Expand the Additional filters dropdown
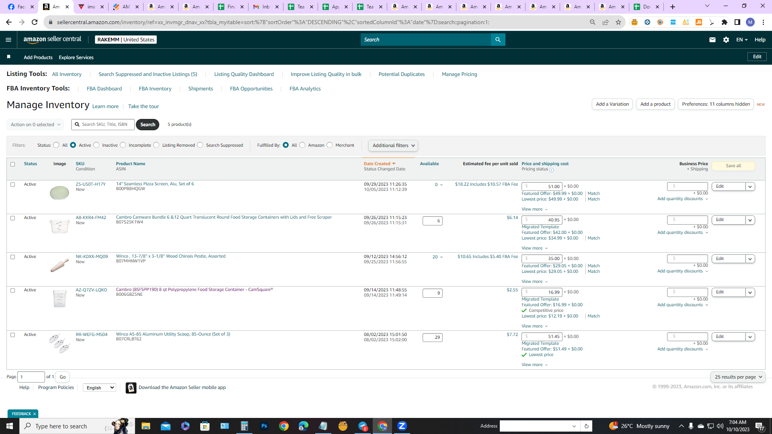 tap(393, 145)
